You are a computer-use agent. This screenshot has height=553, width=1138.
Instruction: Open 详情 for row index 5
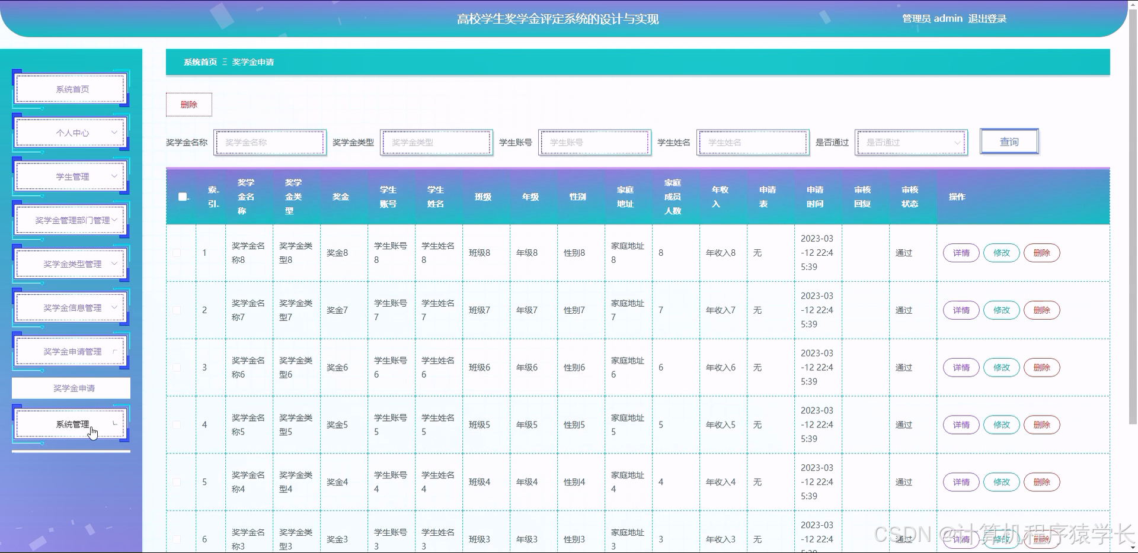click(x=961, y=482)
